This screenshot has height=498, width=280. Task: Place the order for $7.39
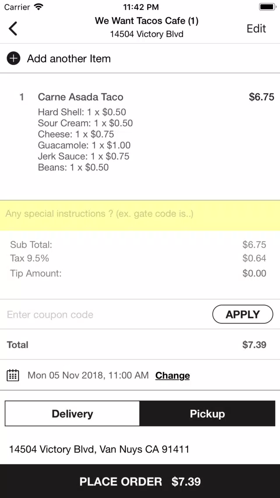point(140,481)
